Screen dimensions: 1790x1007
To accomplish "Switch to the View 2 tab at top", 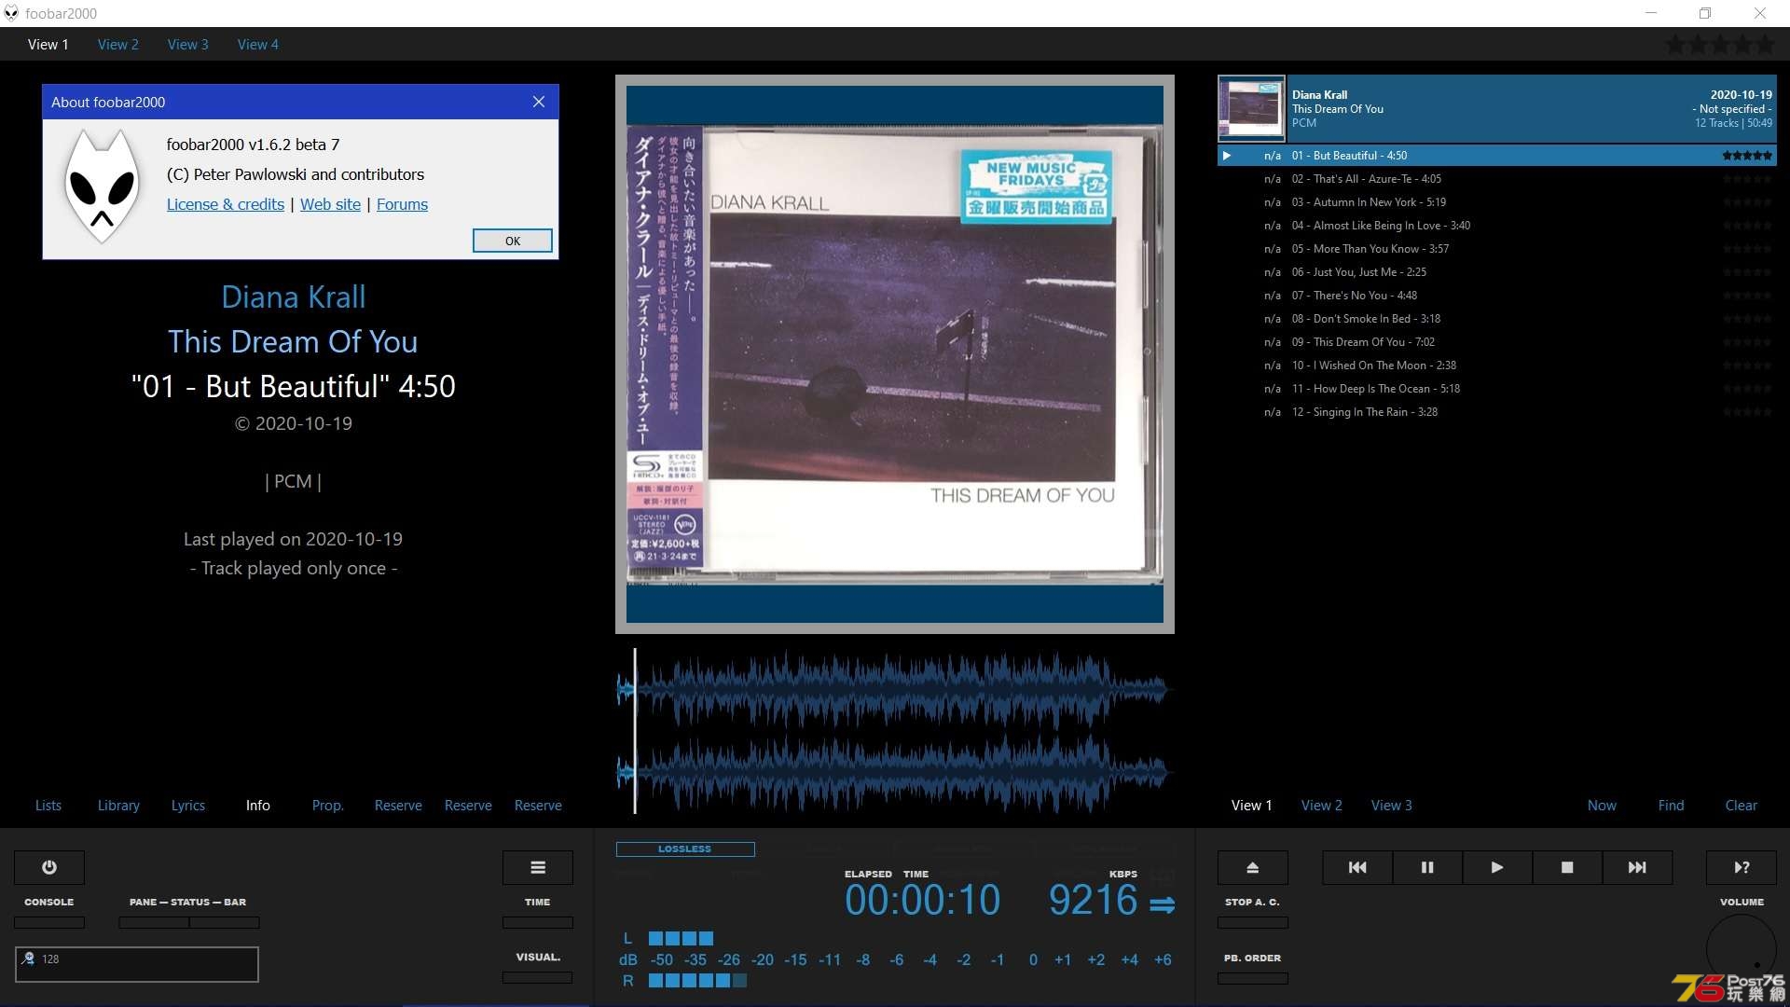I will tap(118, 44).
